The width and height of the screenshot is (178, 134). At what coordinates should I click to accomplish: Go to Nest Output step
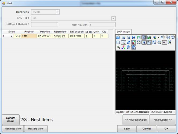click(163, 120)
